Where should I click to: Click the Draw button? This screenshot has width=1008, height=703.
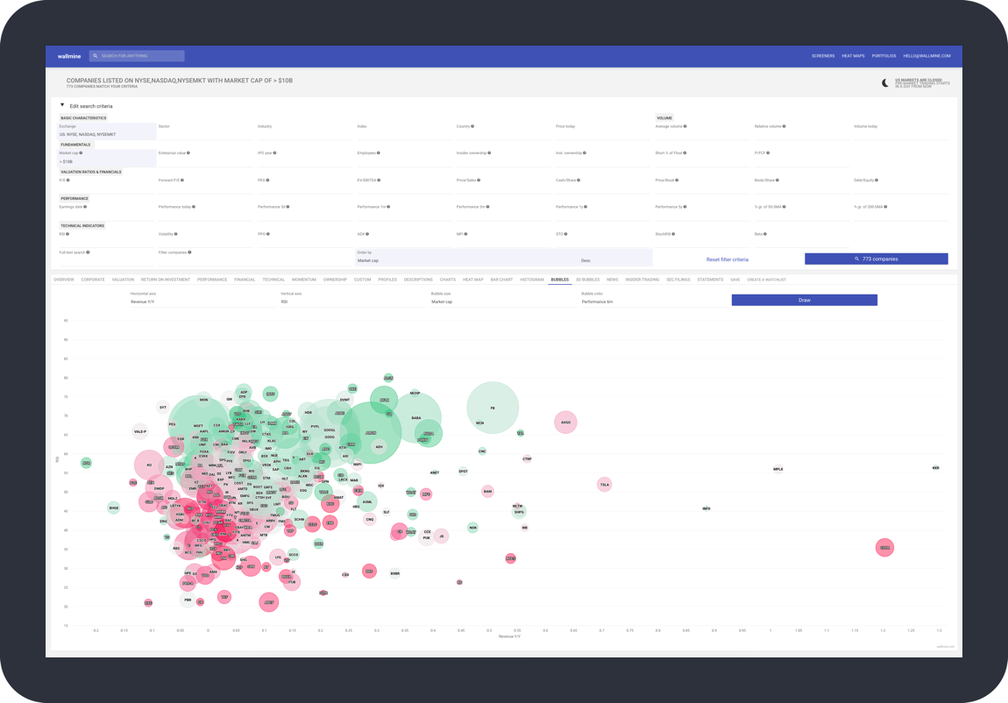click(805, 300)
